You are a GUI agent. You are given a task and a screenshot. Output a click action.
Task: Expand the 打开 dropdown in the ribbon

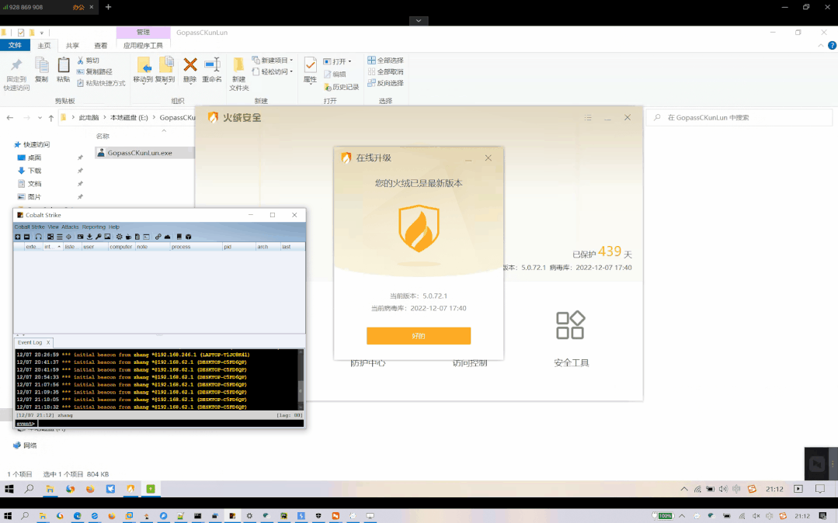coord(350,61)
